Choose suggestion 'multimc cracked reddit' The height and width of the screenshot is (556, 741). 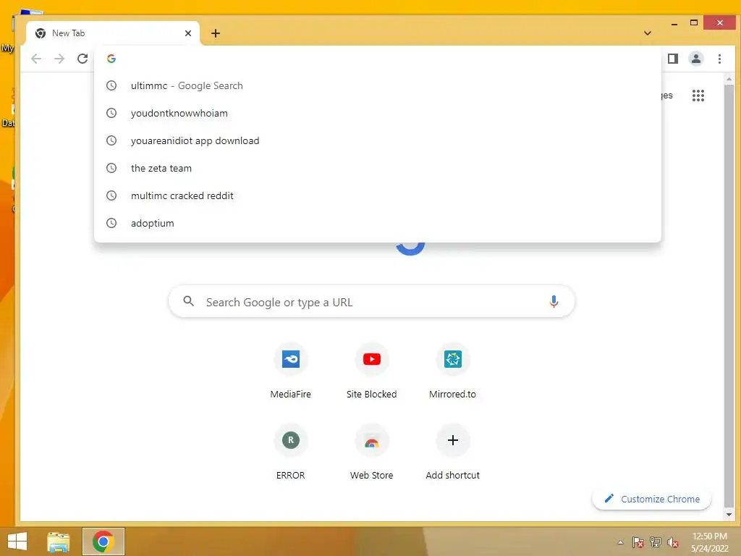(378, 195)
